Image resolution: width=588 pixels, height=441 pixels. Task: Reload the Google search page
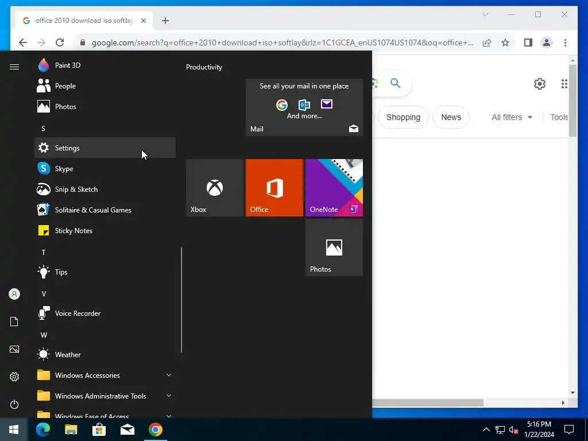pyautogui.click(x=60, y=42)
